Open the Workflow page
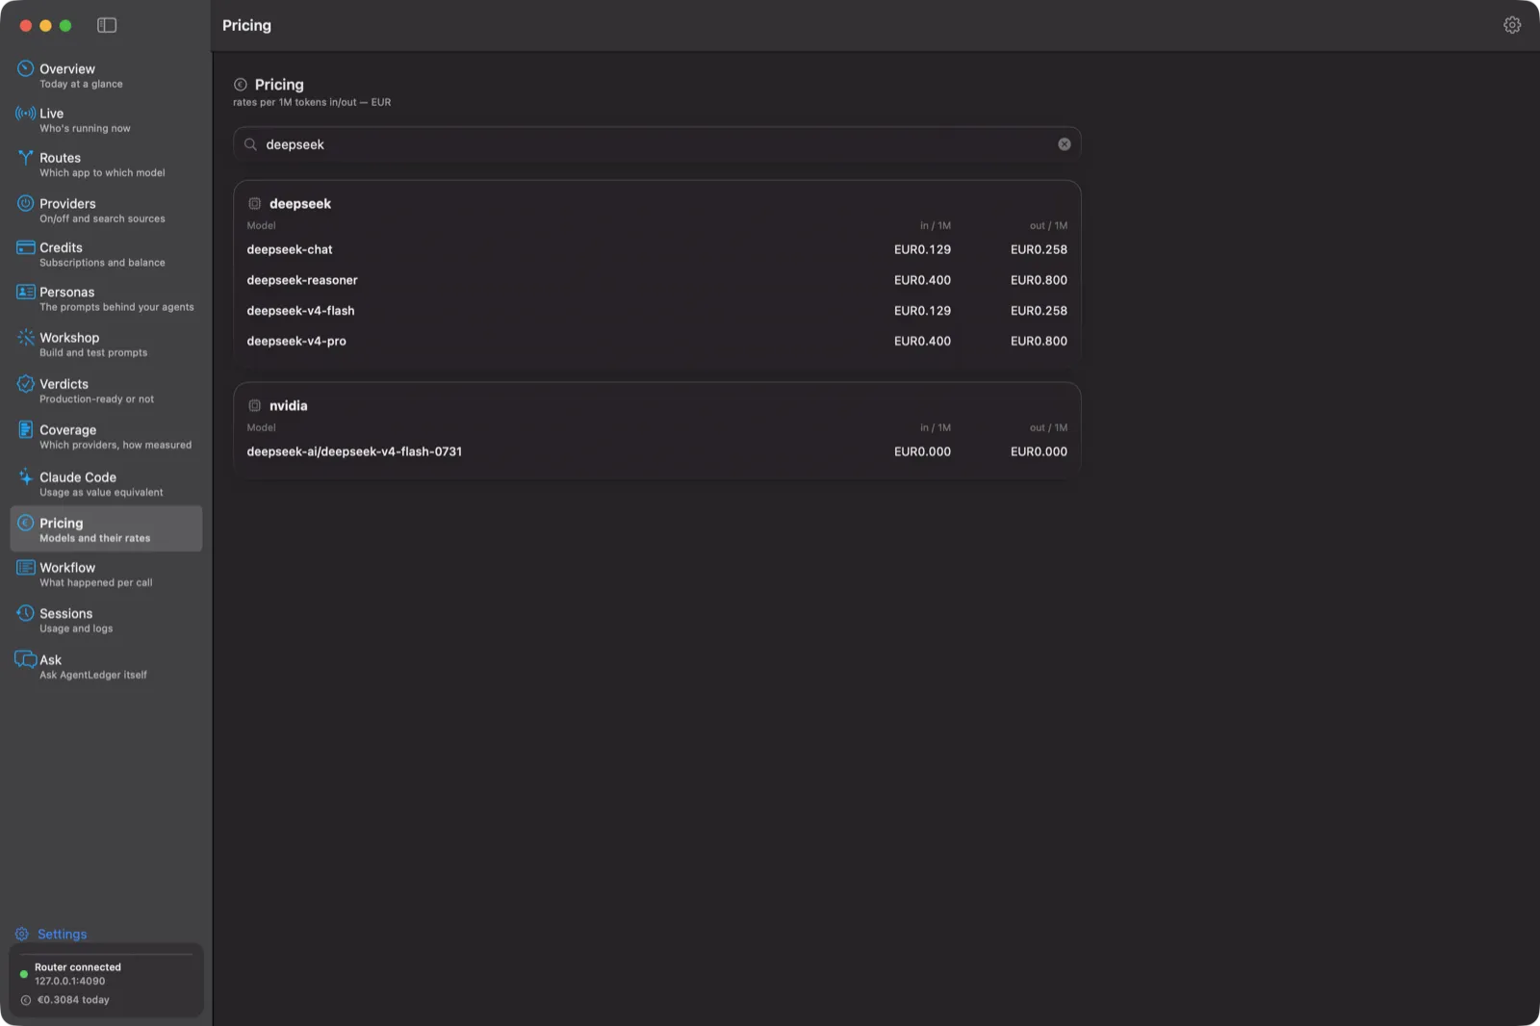1540x1026 pixels. [106, 574]
